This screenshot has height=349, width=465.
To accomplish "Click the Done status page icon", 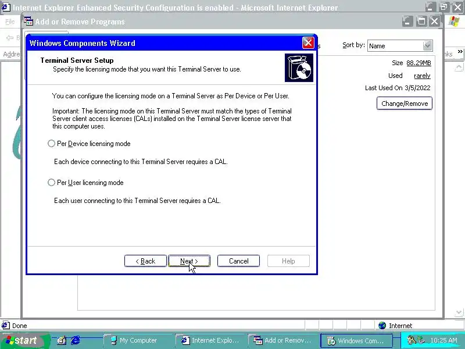I will [6, 325].
